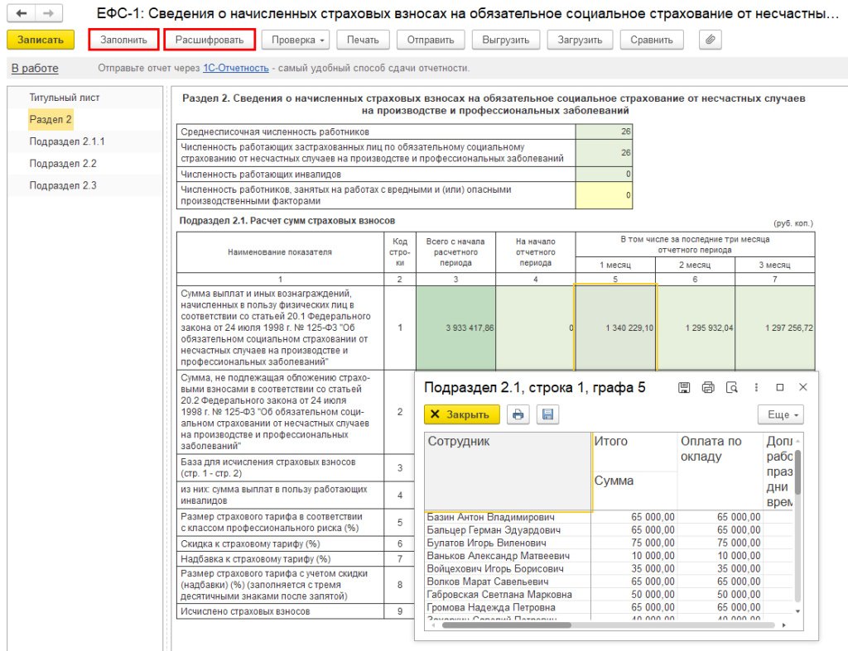Click the print icon in popup title bar
Screen dimensions: 848x651
click(x=707, y=387)
